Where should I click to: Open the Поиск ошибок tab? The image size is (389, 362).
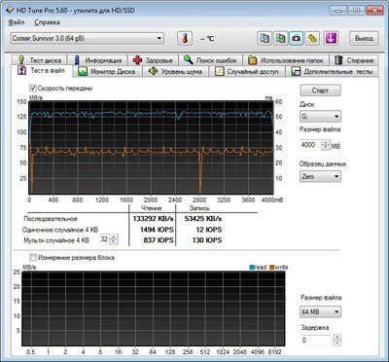tap(210, 60)
